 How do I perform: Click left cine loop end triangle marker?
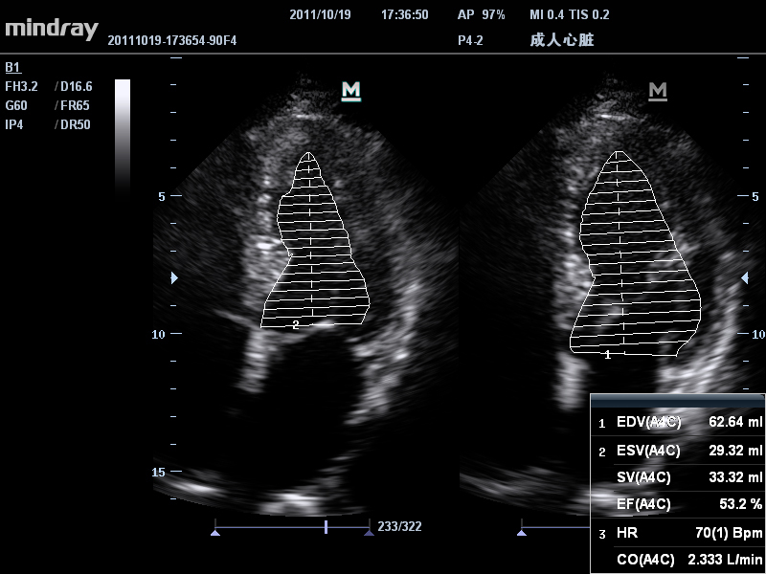pyautogui.click(x=369, y=533)
